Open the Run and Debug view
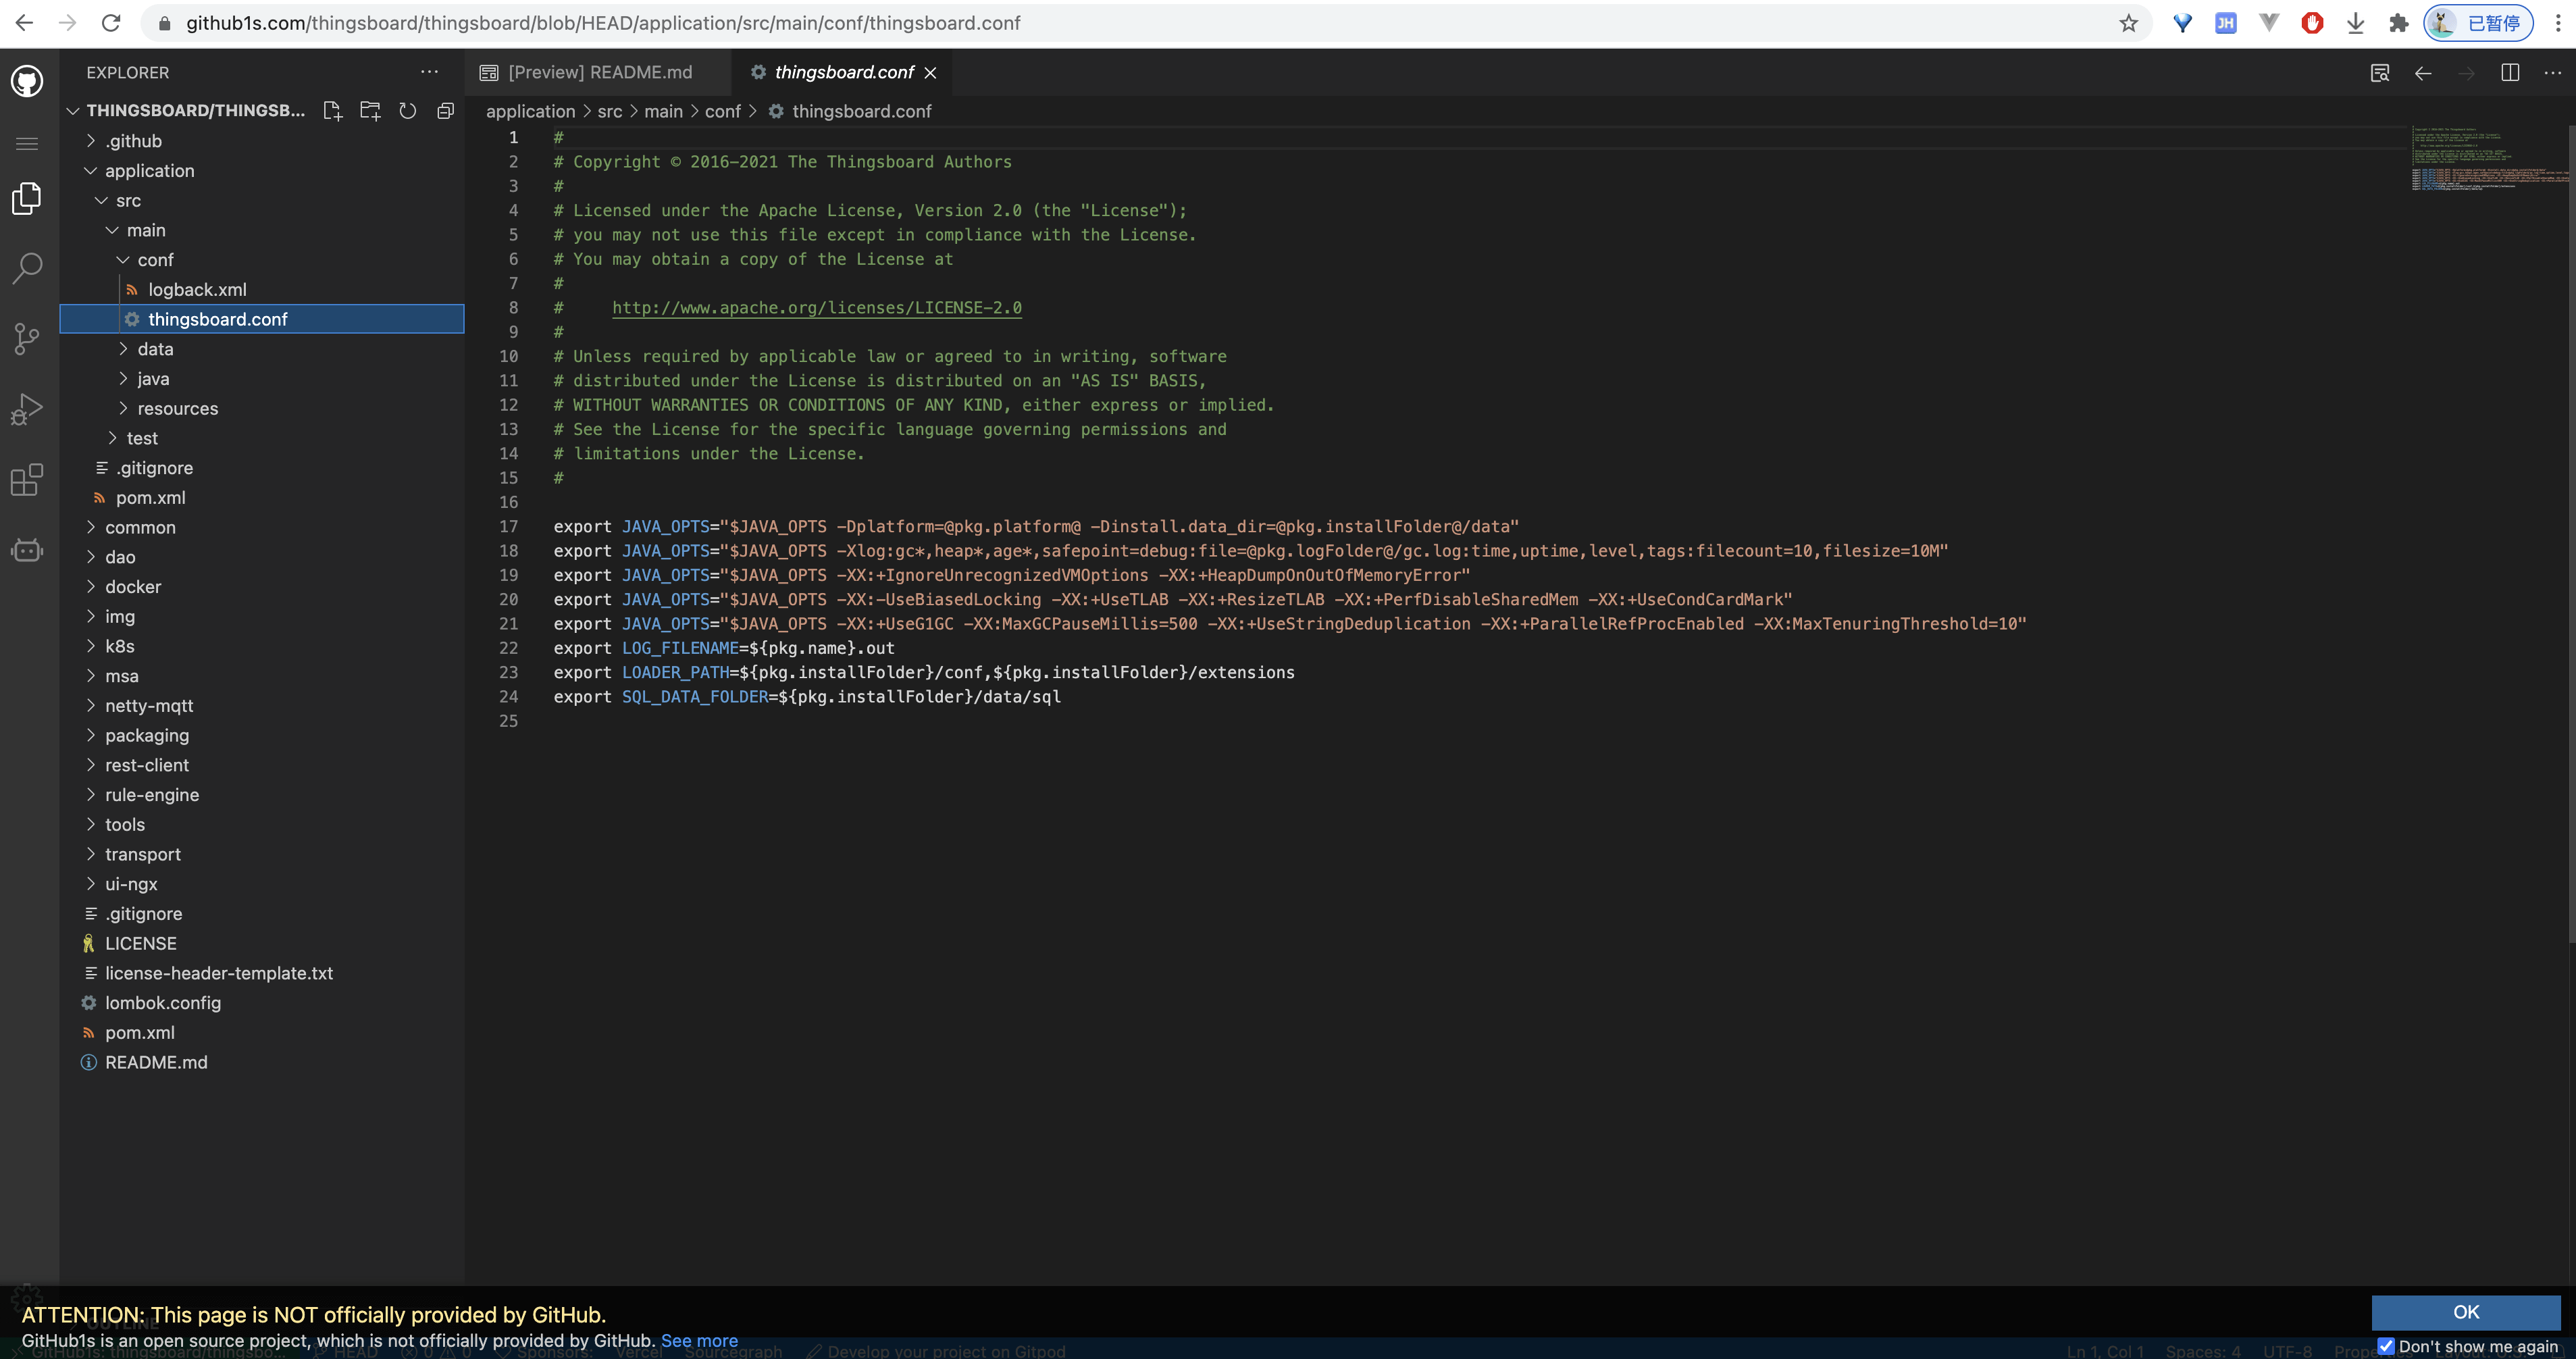The width and height of the screenshot is (2576, 1359). click(27, 409)
